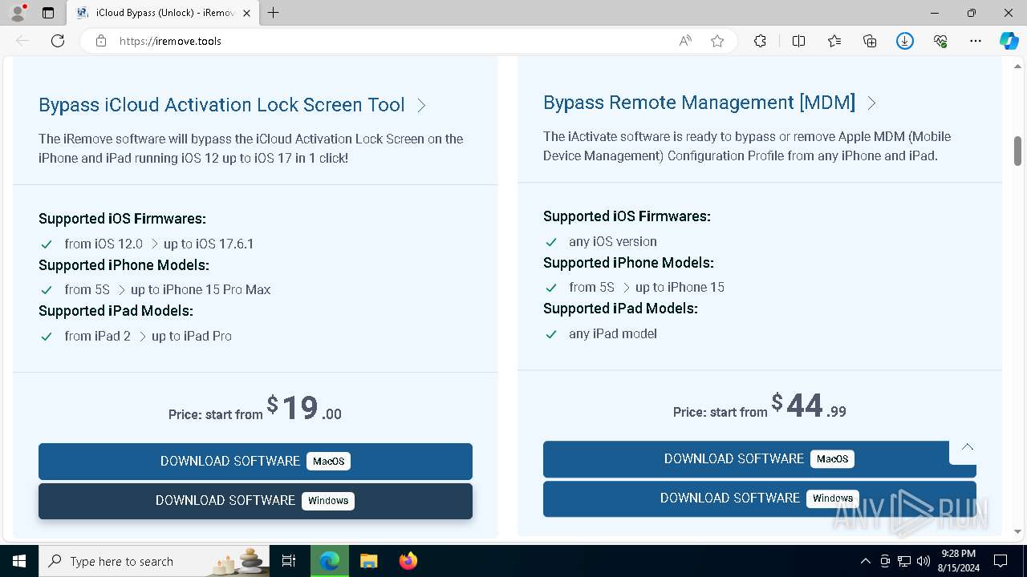Open a new browser tab

274,13
